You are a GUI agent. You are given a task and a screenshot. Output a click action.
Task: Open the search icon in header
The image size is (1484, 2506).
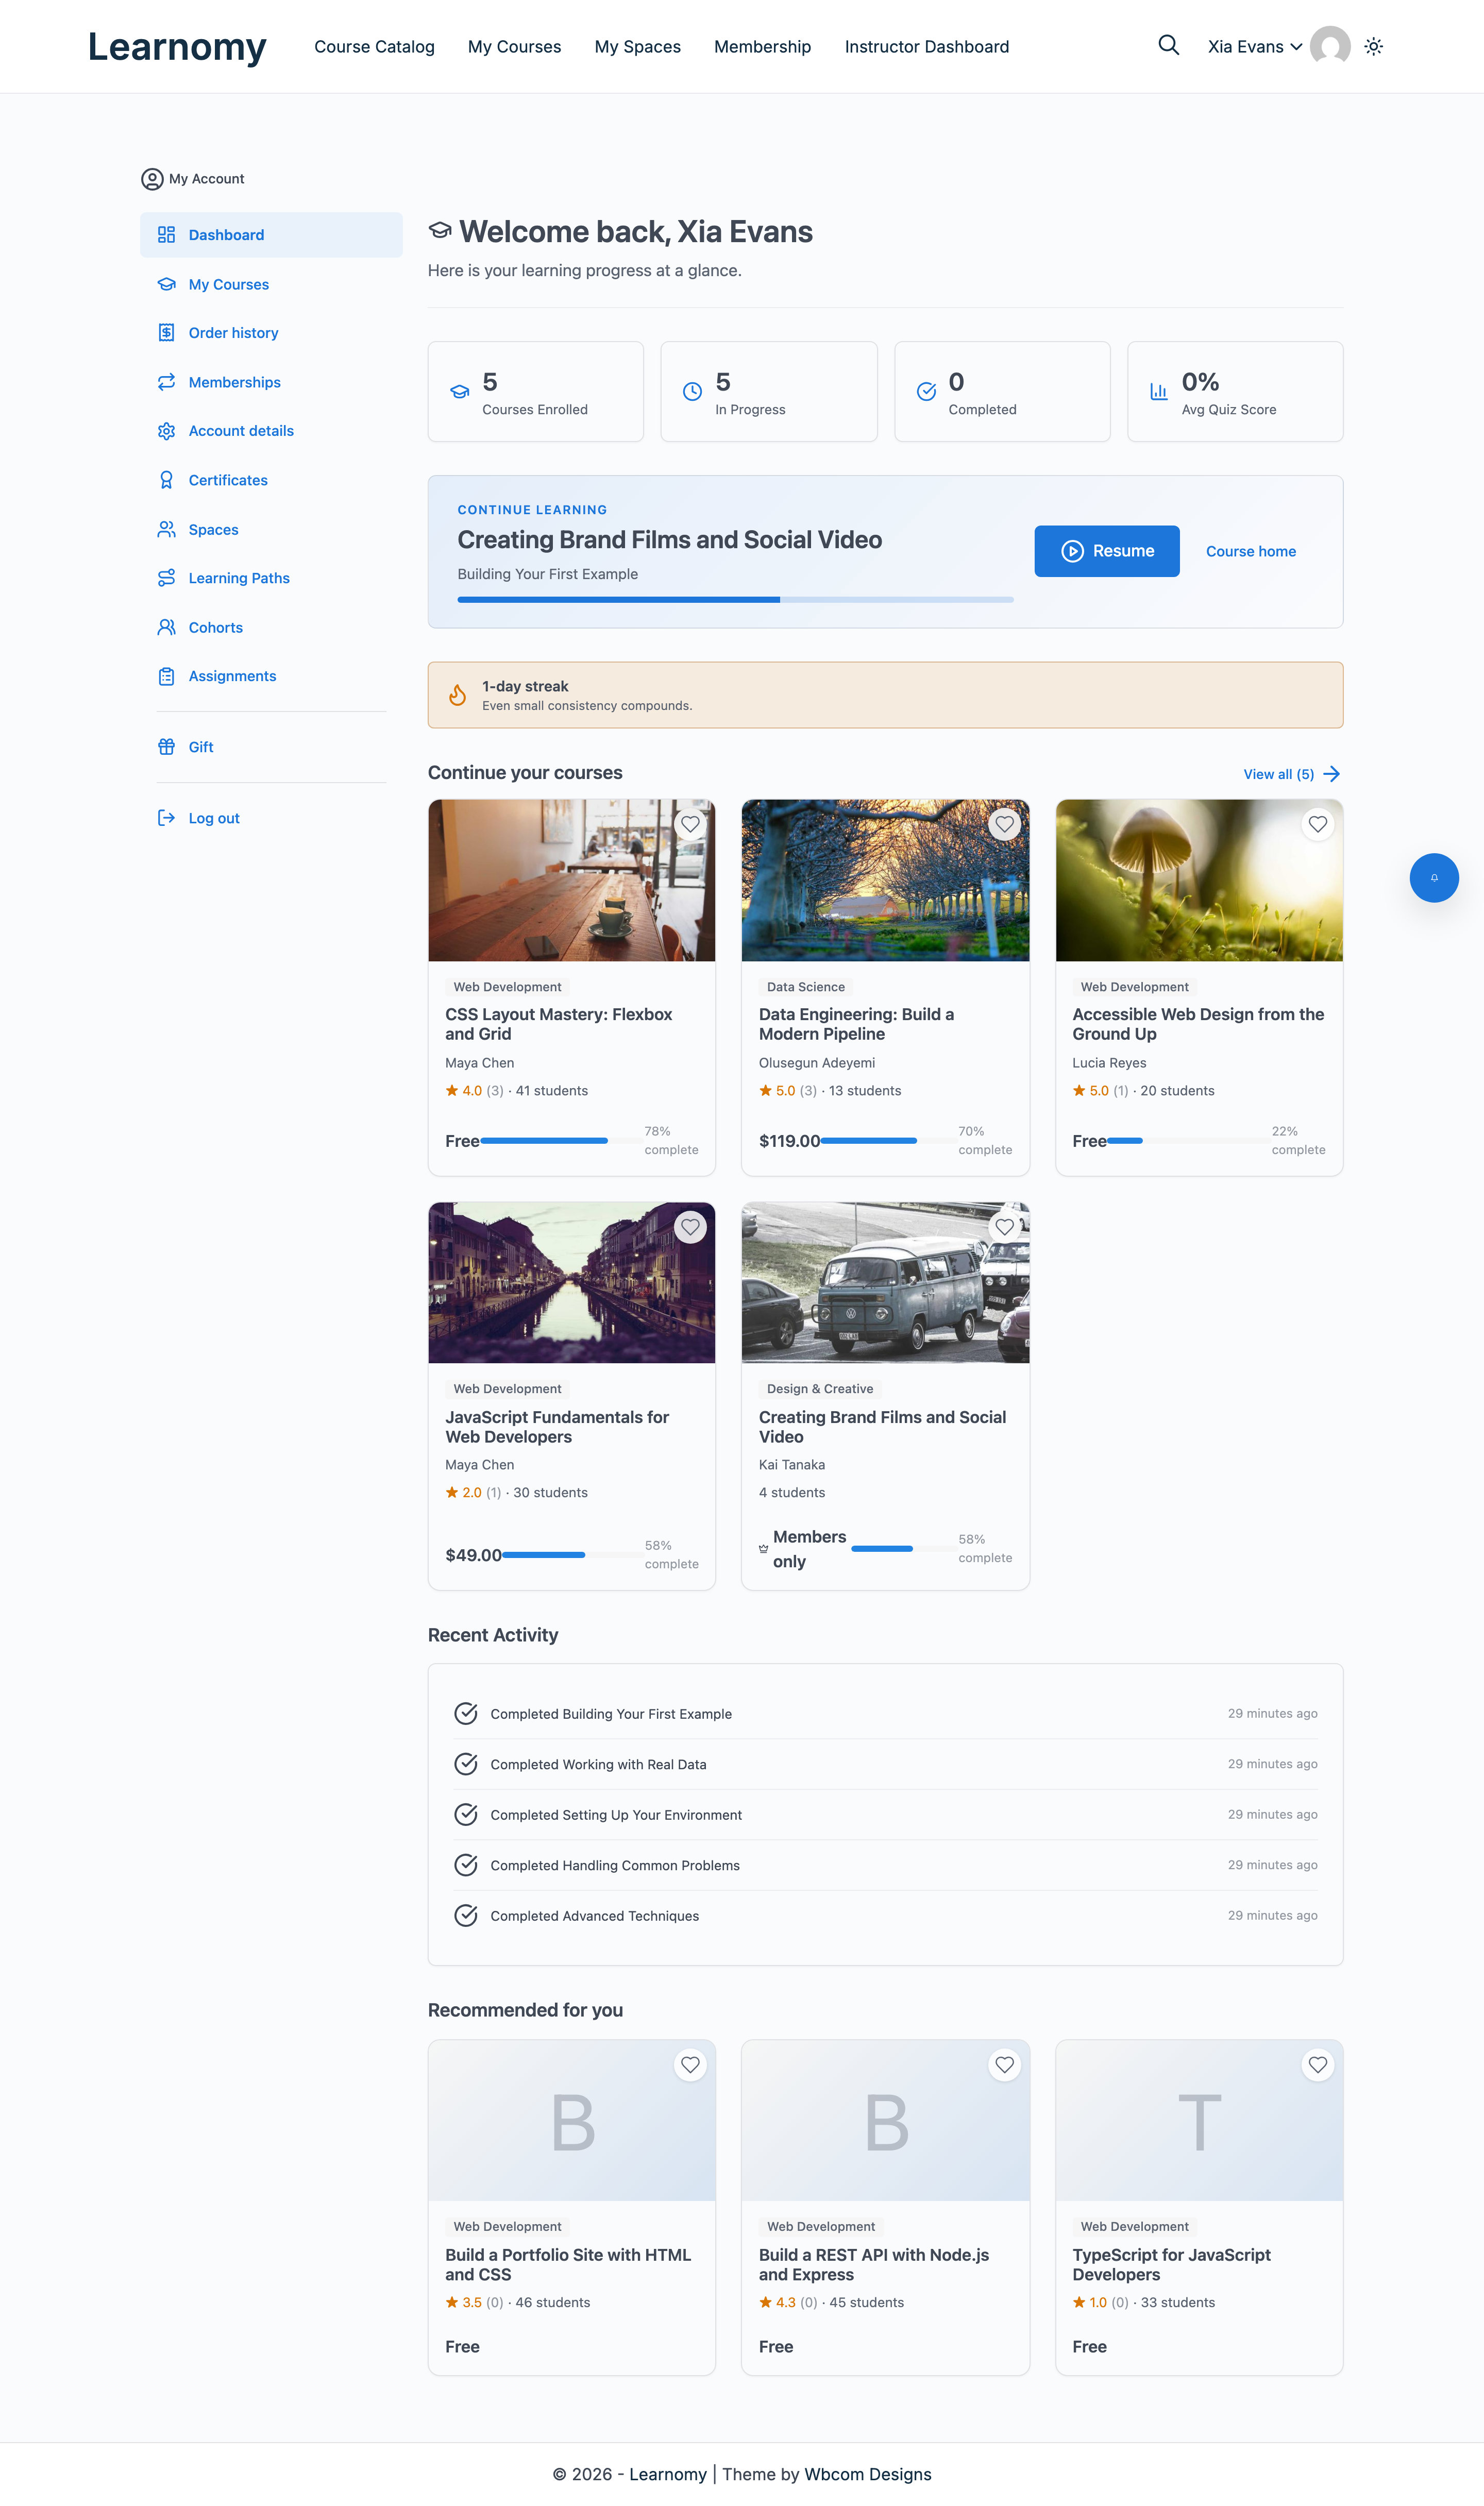1168,46
